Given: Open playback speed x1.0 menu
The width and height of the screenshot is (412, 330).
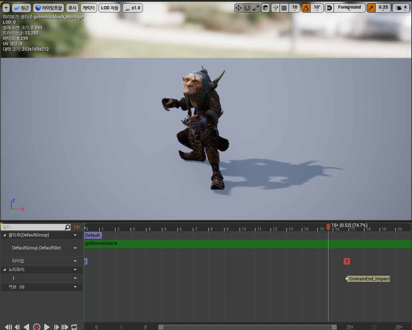Looking at the screenshot, I should (x=133, y=8).
